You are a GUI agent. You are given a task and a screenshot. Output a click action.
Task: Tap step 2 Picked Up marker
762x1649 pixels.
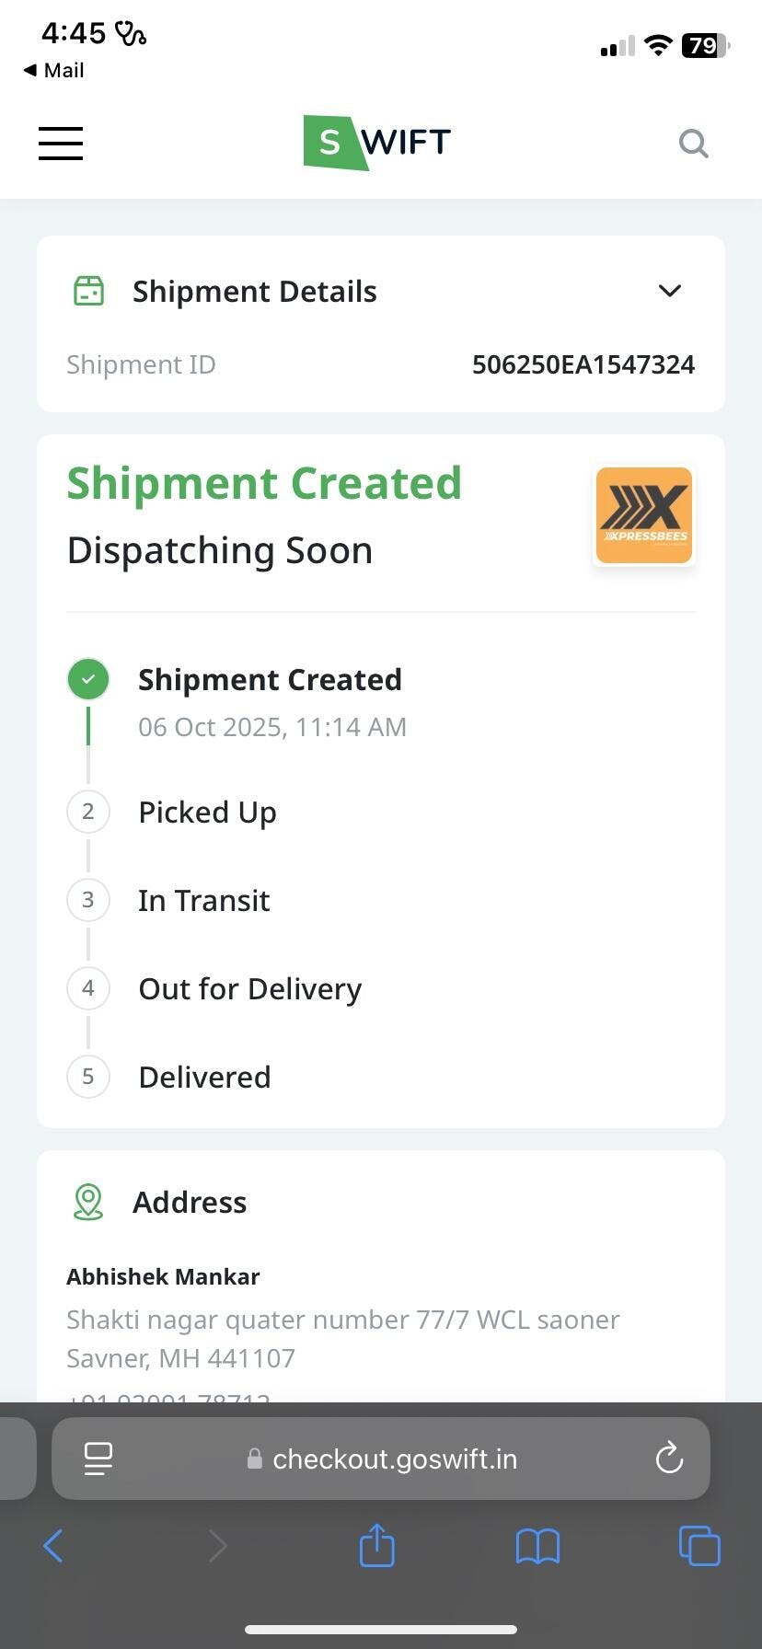pos(88,812)
